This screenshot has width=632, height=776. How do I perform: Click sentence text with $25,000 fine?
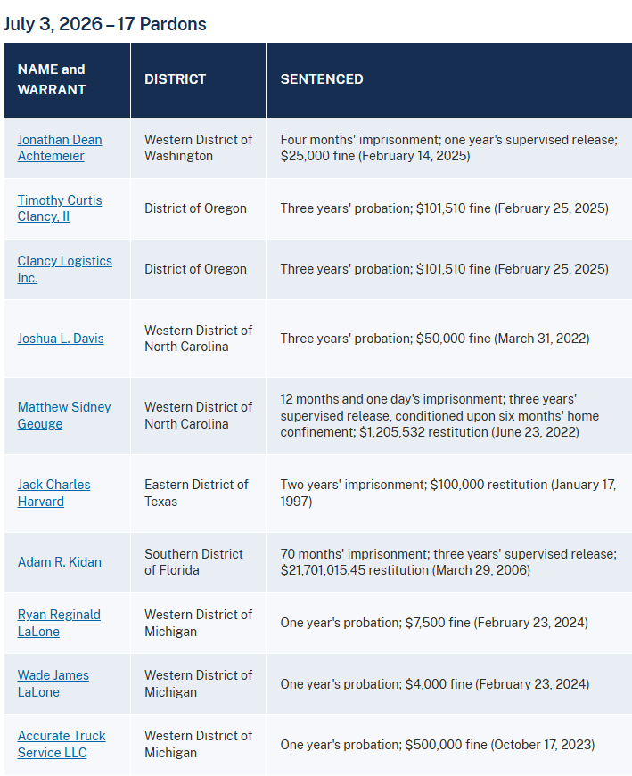pyautogui.click(x=448, y=148)
